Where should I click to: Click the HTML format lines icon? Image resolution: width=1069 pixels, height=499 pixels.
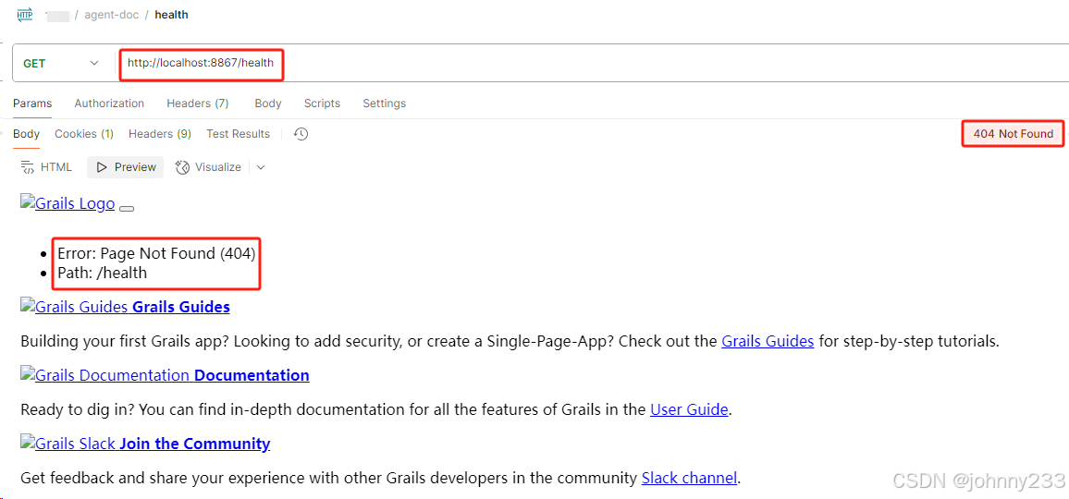pos(28,167)
